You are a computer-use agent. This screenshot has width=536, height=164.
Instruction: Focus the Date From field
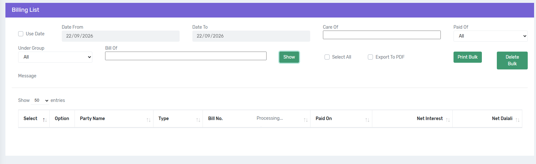click(x=121, y=36)
